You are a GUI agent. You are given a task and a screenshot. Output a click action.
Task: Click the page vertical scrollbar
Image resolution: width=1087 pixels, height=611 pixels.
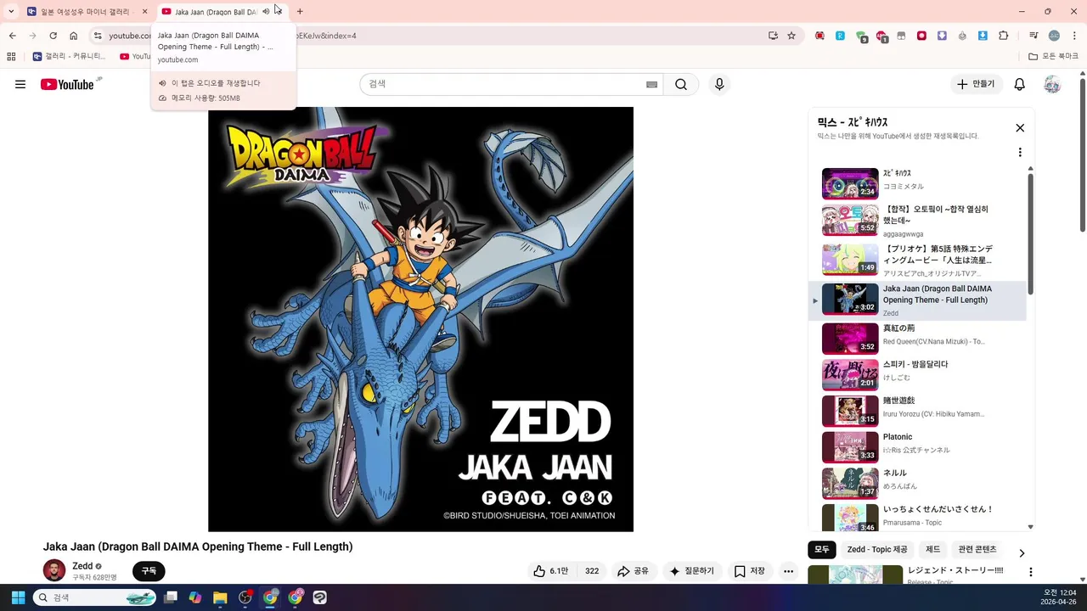(1082, 154)
